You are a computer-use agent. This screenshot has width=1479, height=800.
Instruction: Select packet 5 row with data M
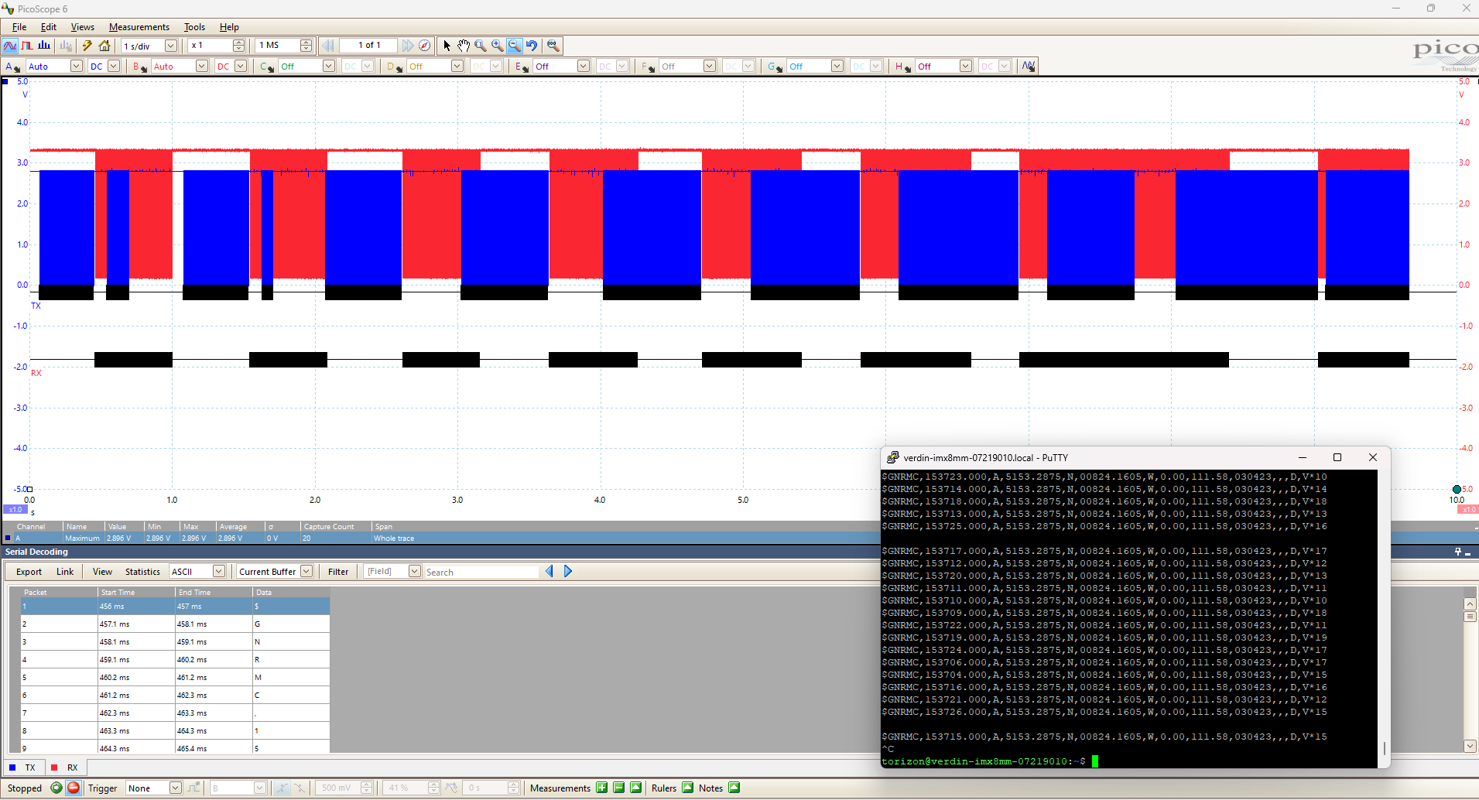(175, 677)
